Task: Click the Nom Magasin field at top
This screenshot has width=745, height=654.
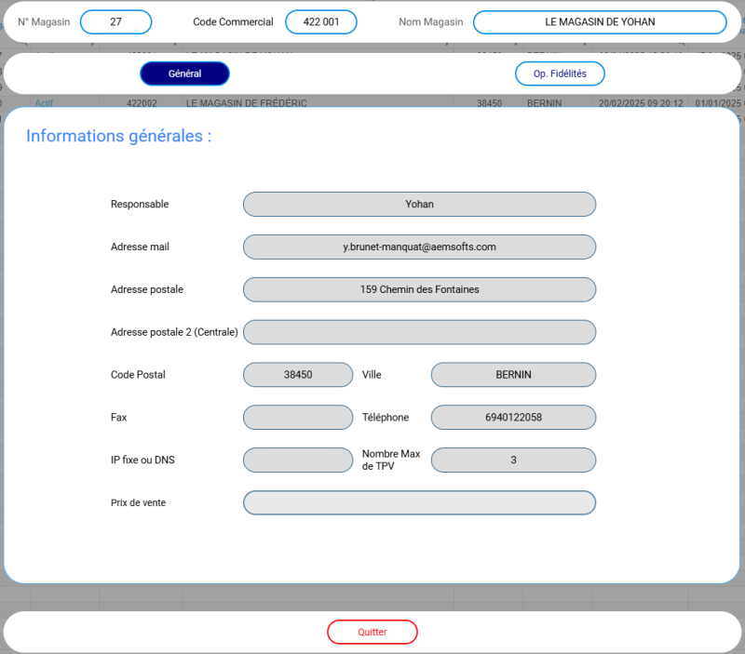Action: [600, 22]
